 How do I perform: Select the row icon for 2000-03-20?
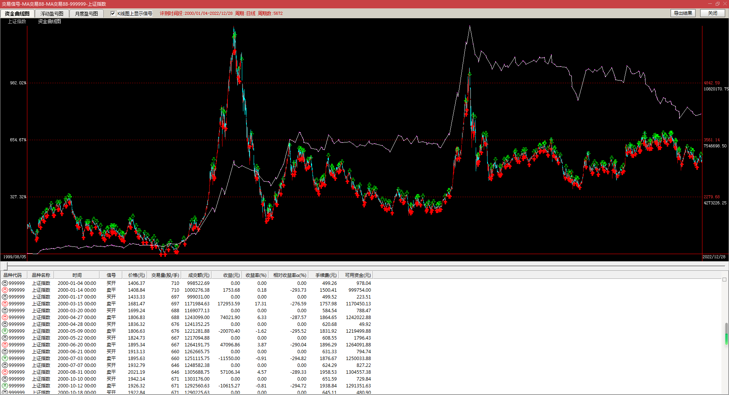[5, 311]
